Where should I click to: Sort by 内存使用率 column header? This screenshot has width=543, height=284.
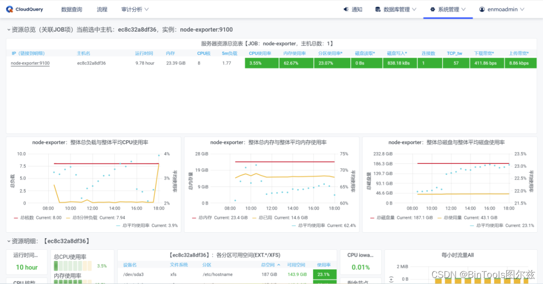pyautogui.click(x=294, y=53)
